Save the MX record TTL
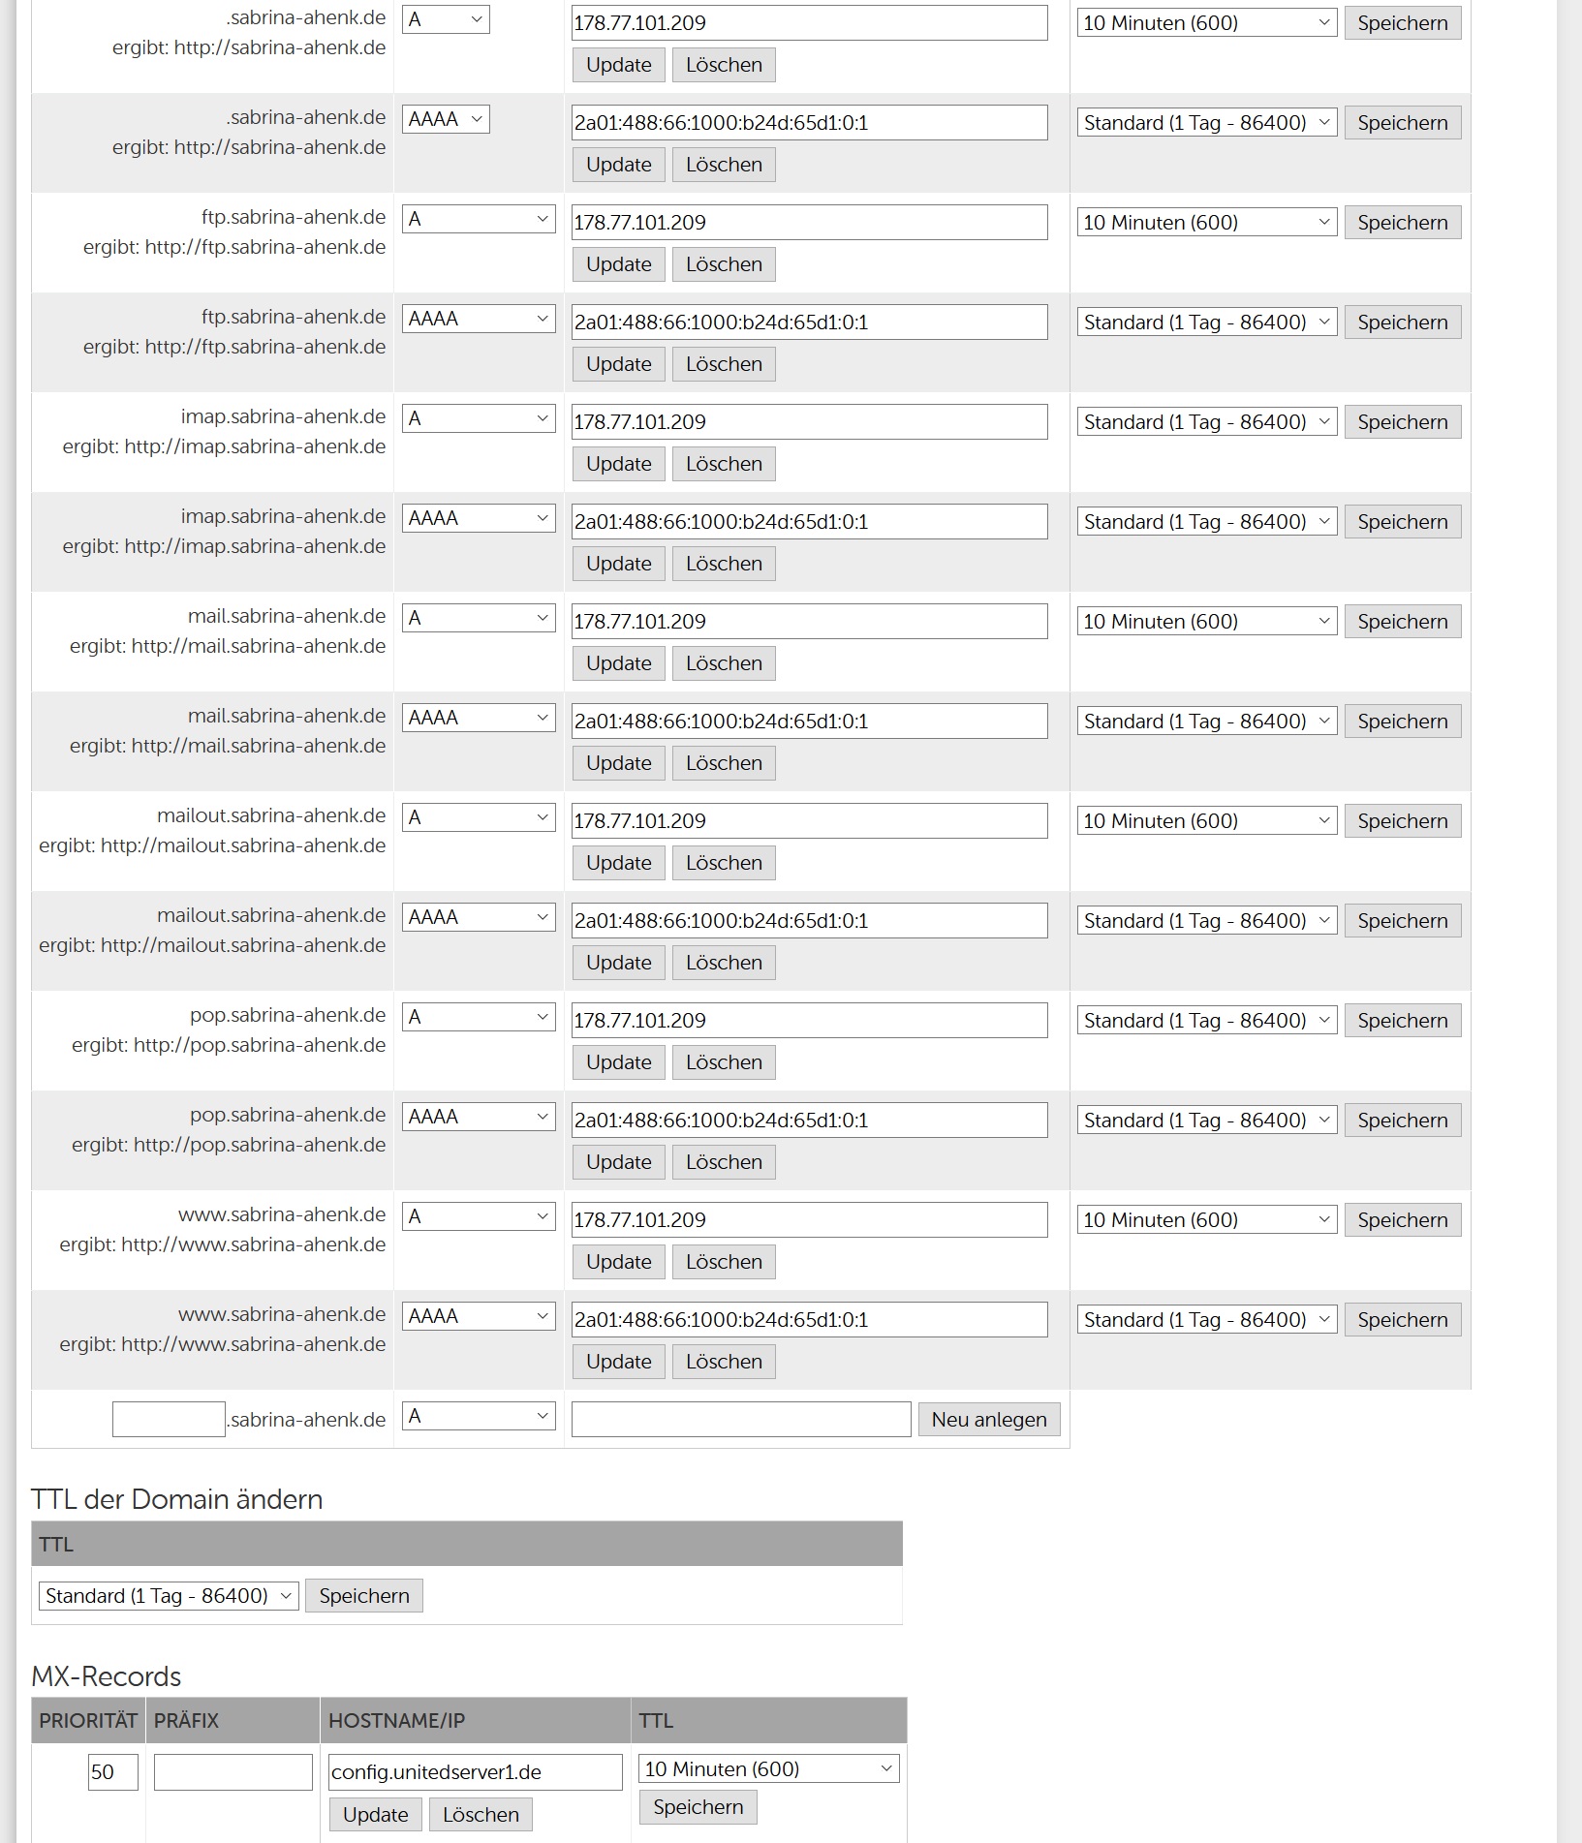The image size is (1582, 1843). (698, 1807)
